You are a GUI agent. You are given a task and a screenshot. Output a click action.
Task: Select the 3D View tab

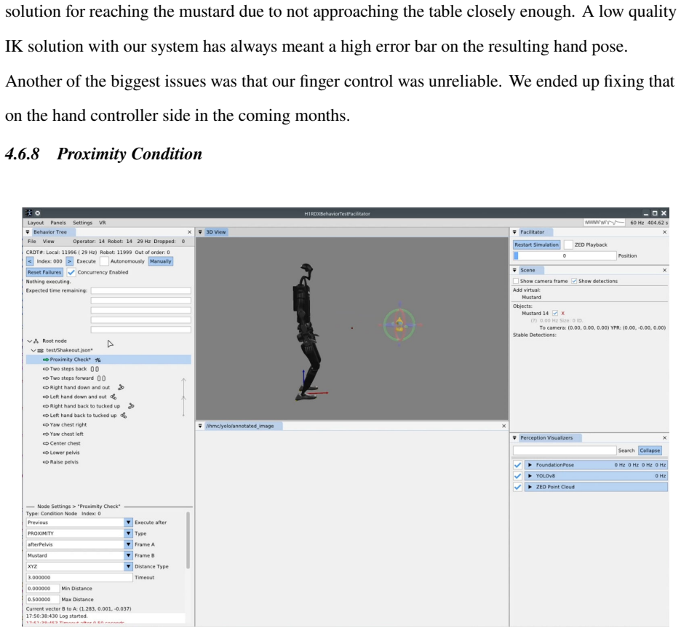point(216,232)
